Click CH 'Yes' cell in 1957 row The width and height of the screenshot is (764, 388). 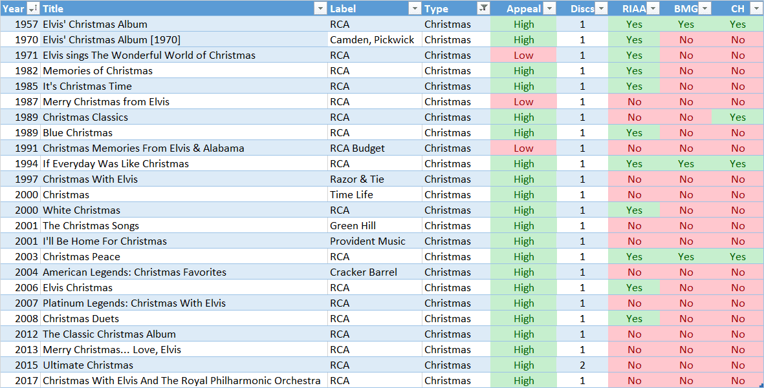click(737, 25)
